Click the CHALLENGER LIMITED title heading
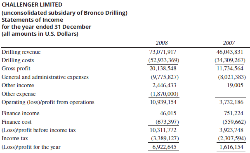 pyautogui.click(x=32, y=5)
